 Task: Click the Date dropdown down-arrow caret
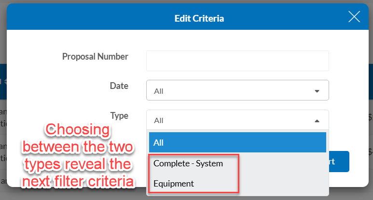coord(317,91)
